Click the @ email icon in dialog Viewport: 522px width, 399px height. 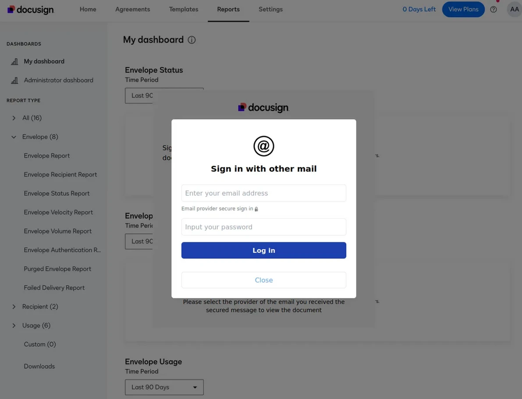click(263, 146)
